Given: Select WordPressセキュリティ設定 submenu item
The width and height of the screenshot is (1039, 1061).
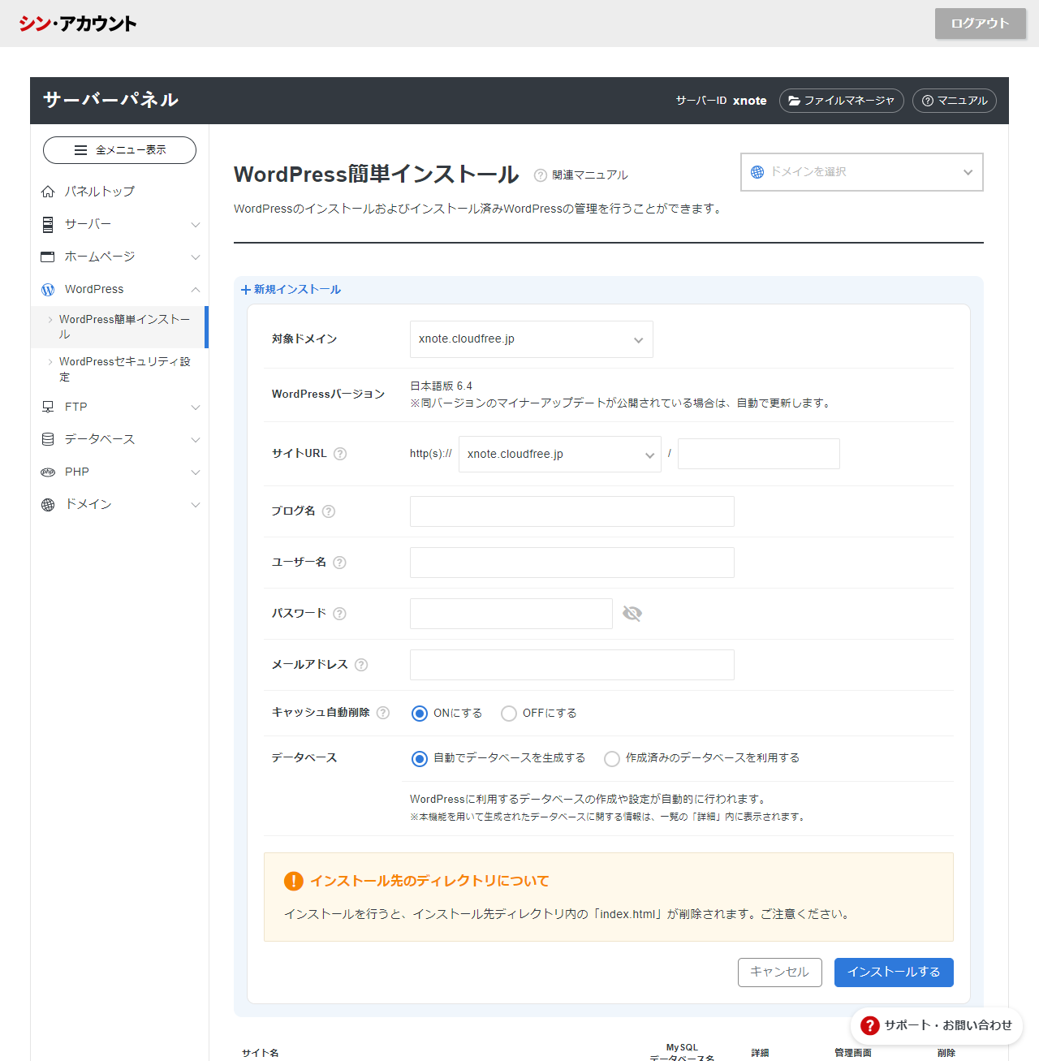Looking at the screenshot, I should point(119,369).
